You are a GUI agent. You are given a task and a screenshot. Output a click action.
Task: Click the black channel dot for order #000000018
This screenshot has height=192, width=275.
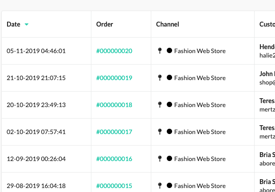(x=169, y=104)
